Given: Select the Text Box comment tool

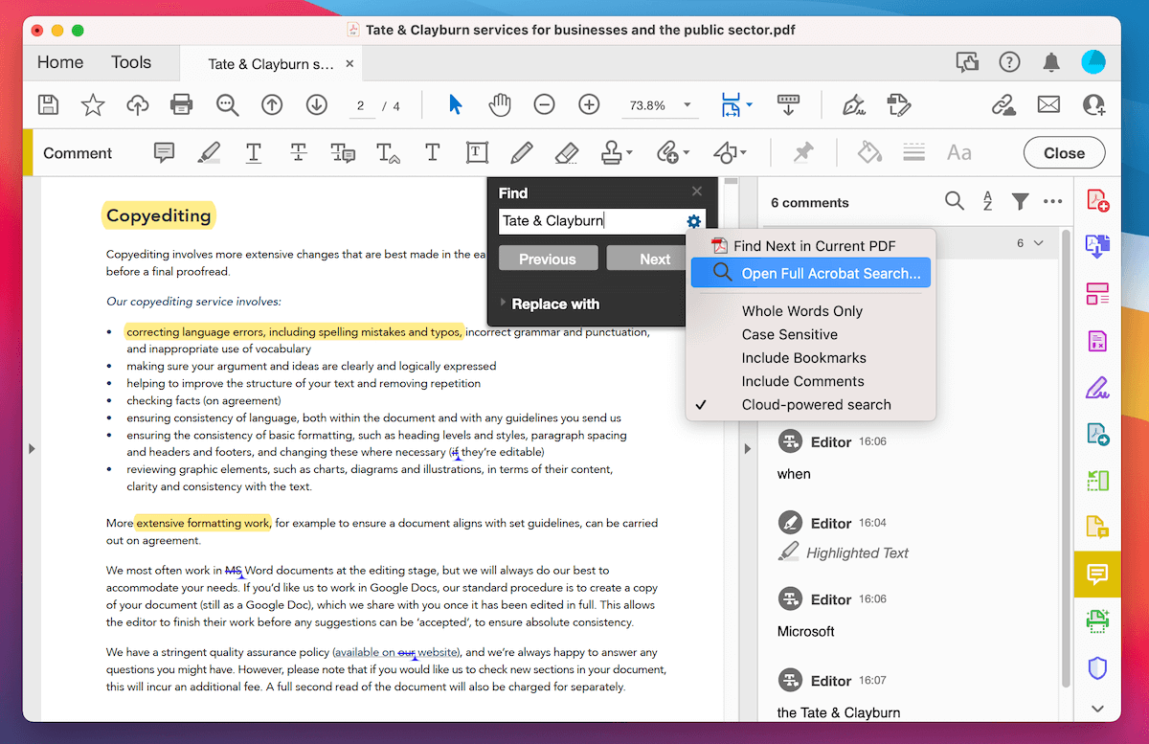Looking at the screenshot, I should click(477, 152).
